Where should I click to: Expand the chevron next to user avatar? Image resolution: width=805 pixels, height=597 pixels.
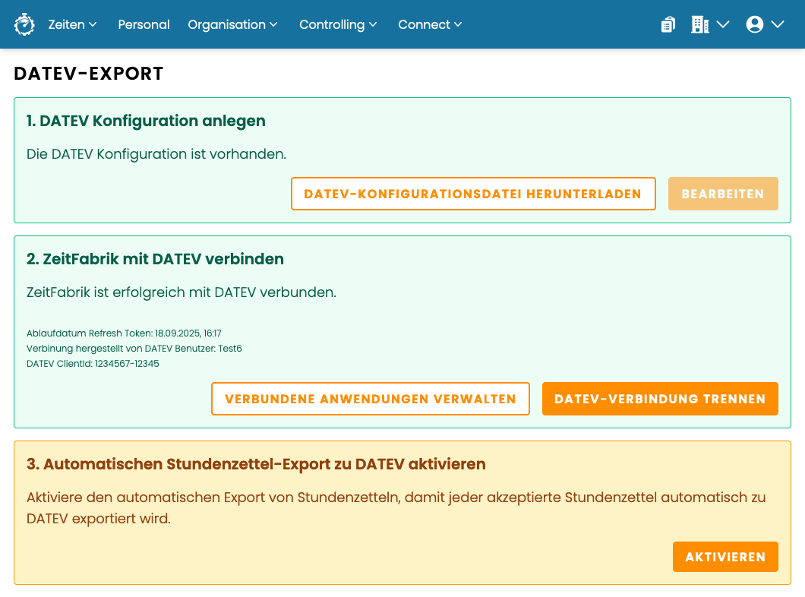point(777,24)
